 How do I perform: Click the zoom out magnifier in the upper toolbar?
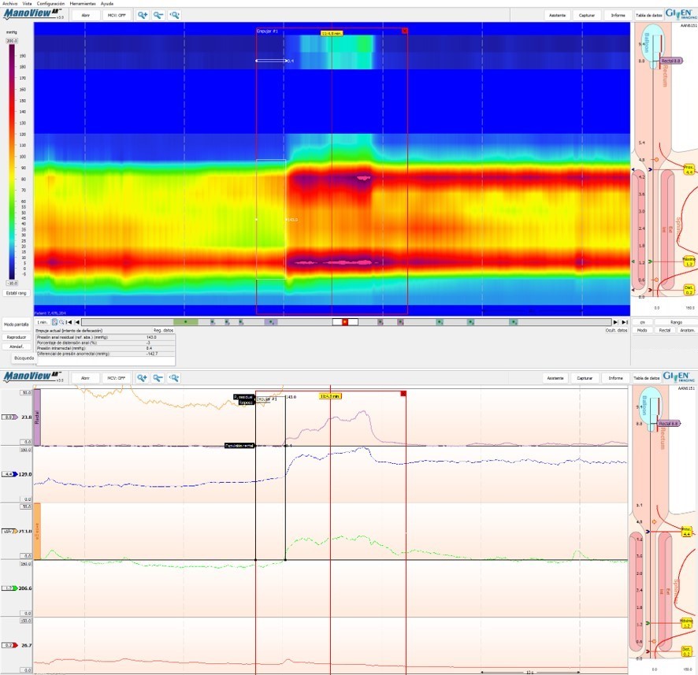(x=158, y=15)
